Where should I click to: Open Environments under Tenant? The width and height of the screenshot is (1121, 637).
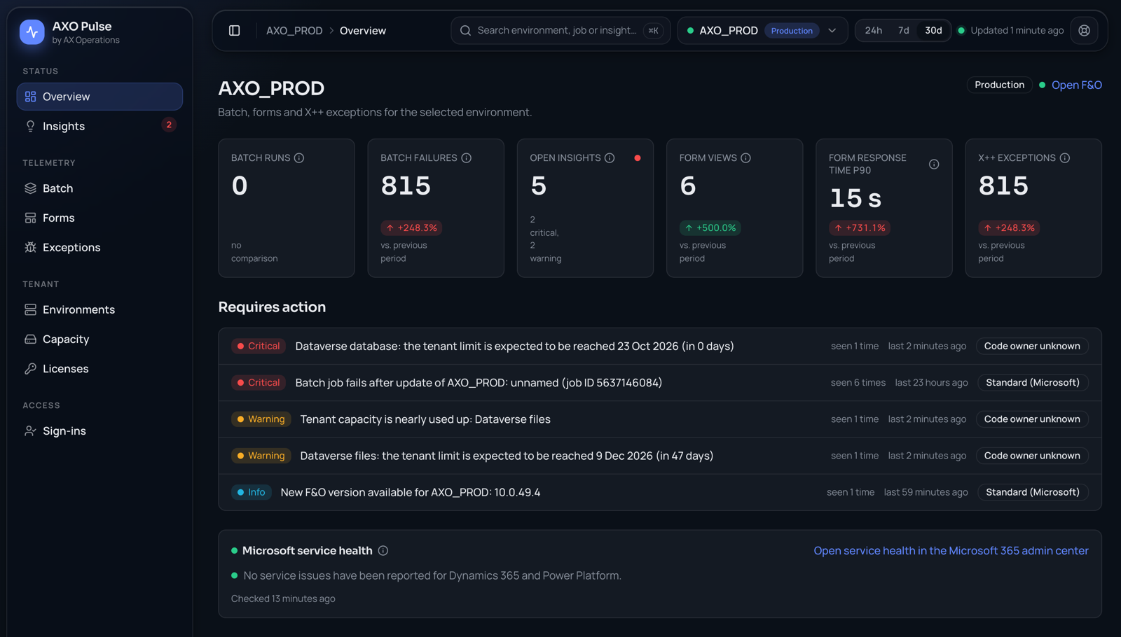pyautogui.click(x=99, y=309)
